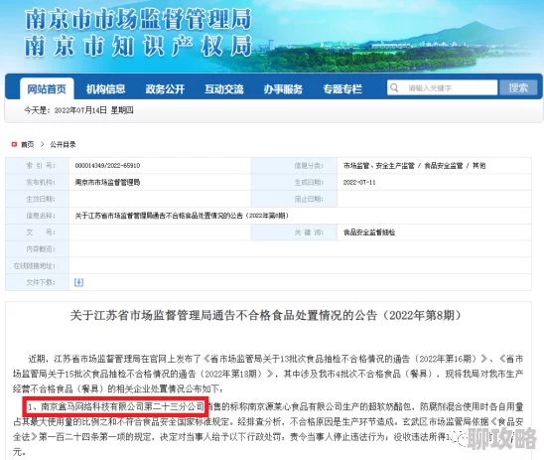Click the red square breadcrumb icon
The height and width of the screenshot is (460, 544).
14,144
